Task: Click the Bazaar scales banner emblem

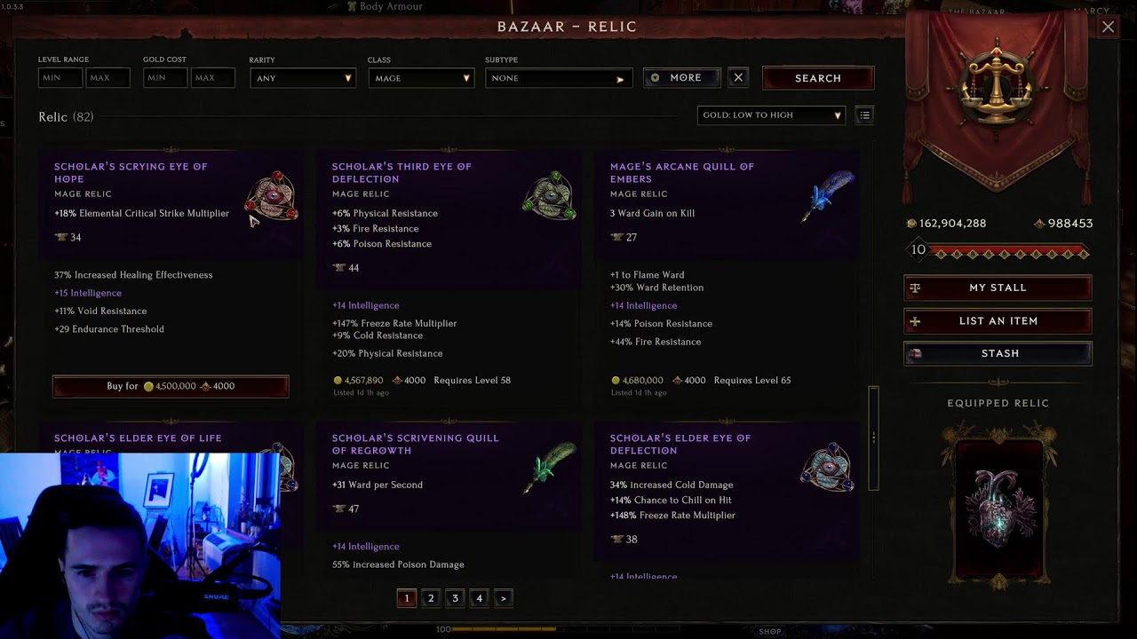Action: pyautogui.click(x=997, y=95)
